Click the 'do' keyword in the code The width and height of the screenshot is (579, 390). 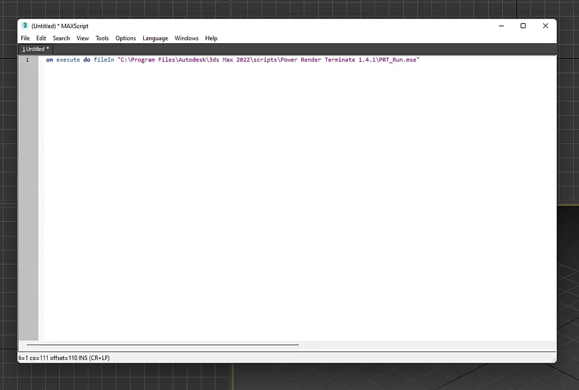[x=87, y=60]
